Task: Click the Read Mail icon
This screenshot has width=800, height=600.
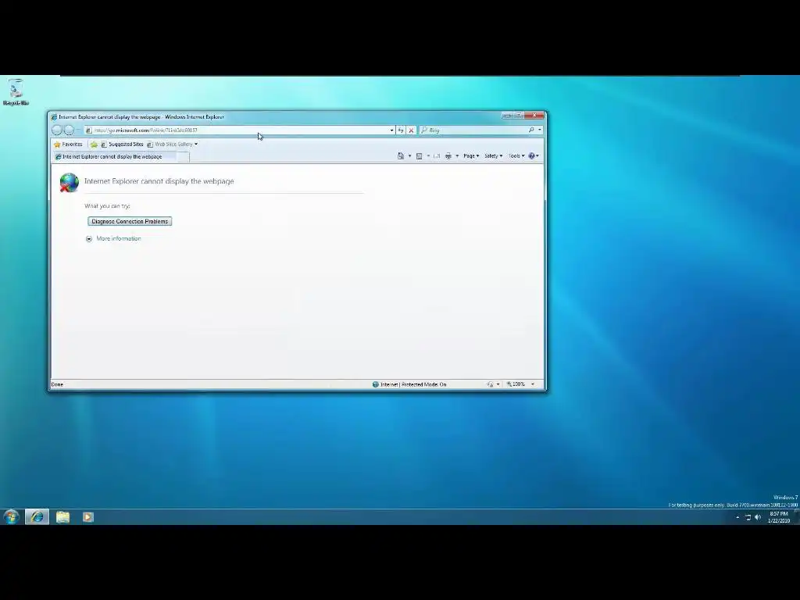Action: [x=437, y=156]
